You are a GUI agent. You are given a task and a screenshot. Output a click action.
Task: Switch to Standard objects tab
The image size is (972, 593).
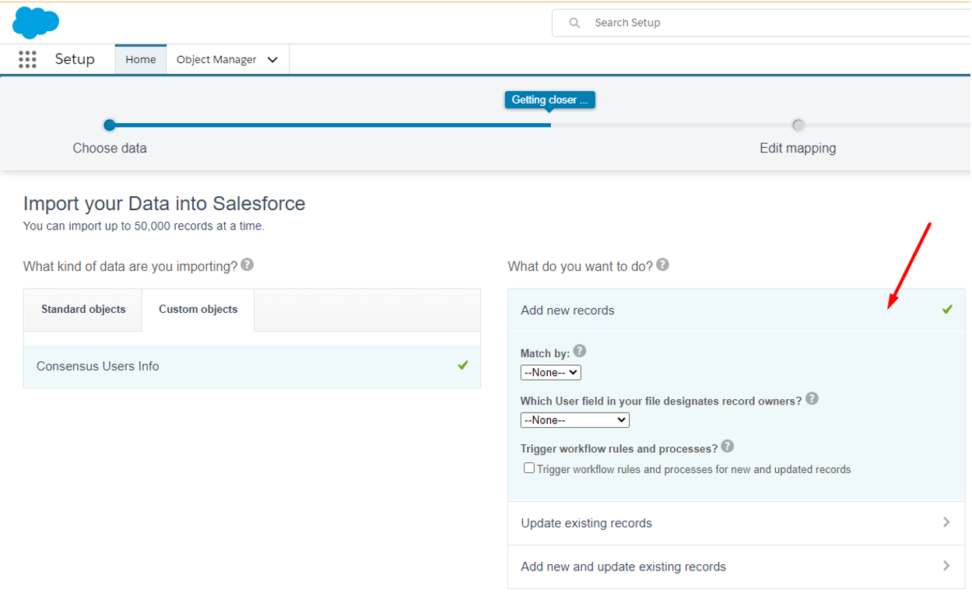pos(83,310)
